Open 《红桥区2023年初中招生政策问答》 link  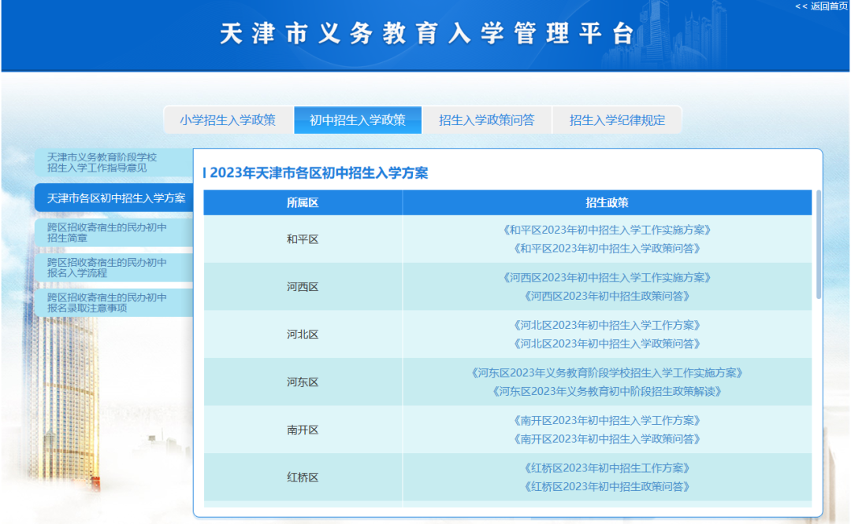pyautogui.click(x=607, y=486)
